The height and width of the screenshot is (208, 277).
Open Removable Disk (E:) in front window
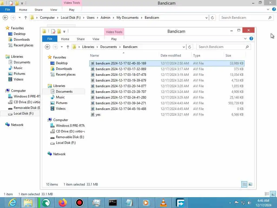click(x=70, y=137)
